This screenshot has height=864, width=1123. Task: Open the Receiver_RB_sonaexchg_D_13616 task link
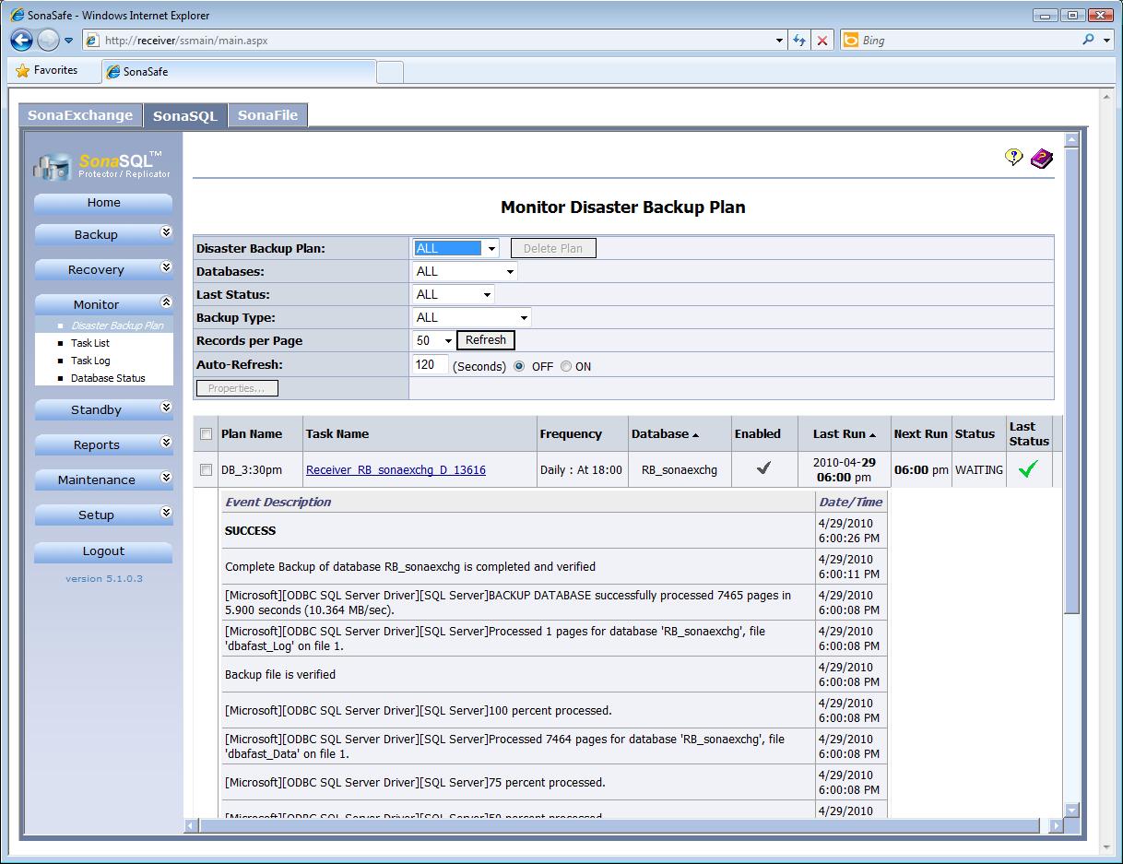pos(396,470)
